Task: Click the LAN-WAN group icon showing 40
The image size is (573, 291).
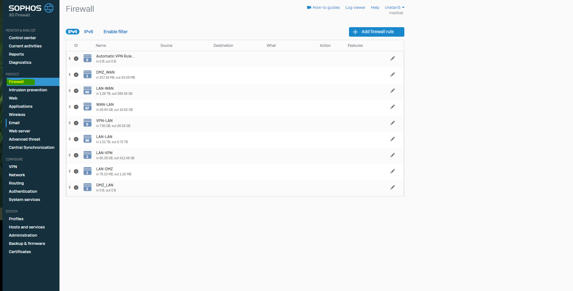Action: 87,91
